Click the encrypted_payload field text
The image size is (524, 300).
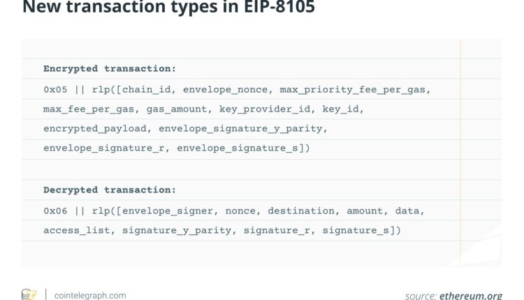point(95,128)
